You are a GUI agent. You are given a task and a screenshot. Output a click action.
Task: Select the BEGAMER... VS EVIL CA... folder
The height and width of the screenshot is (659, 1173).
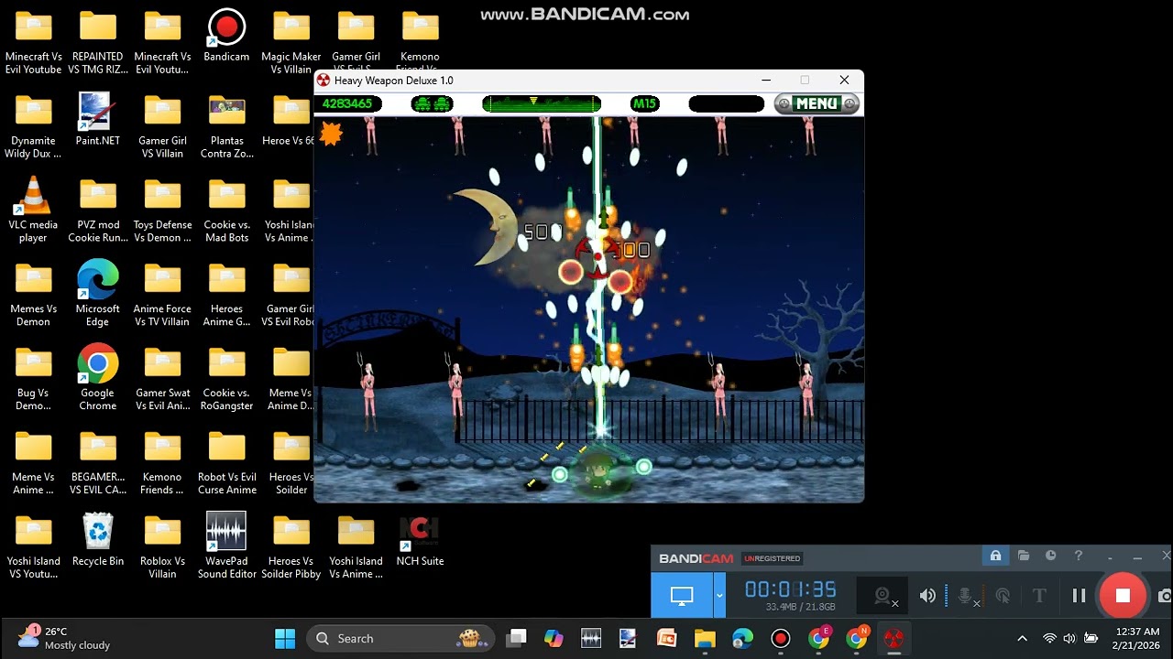tap(97, 462)
